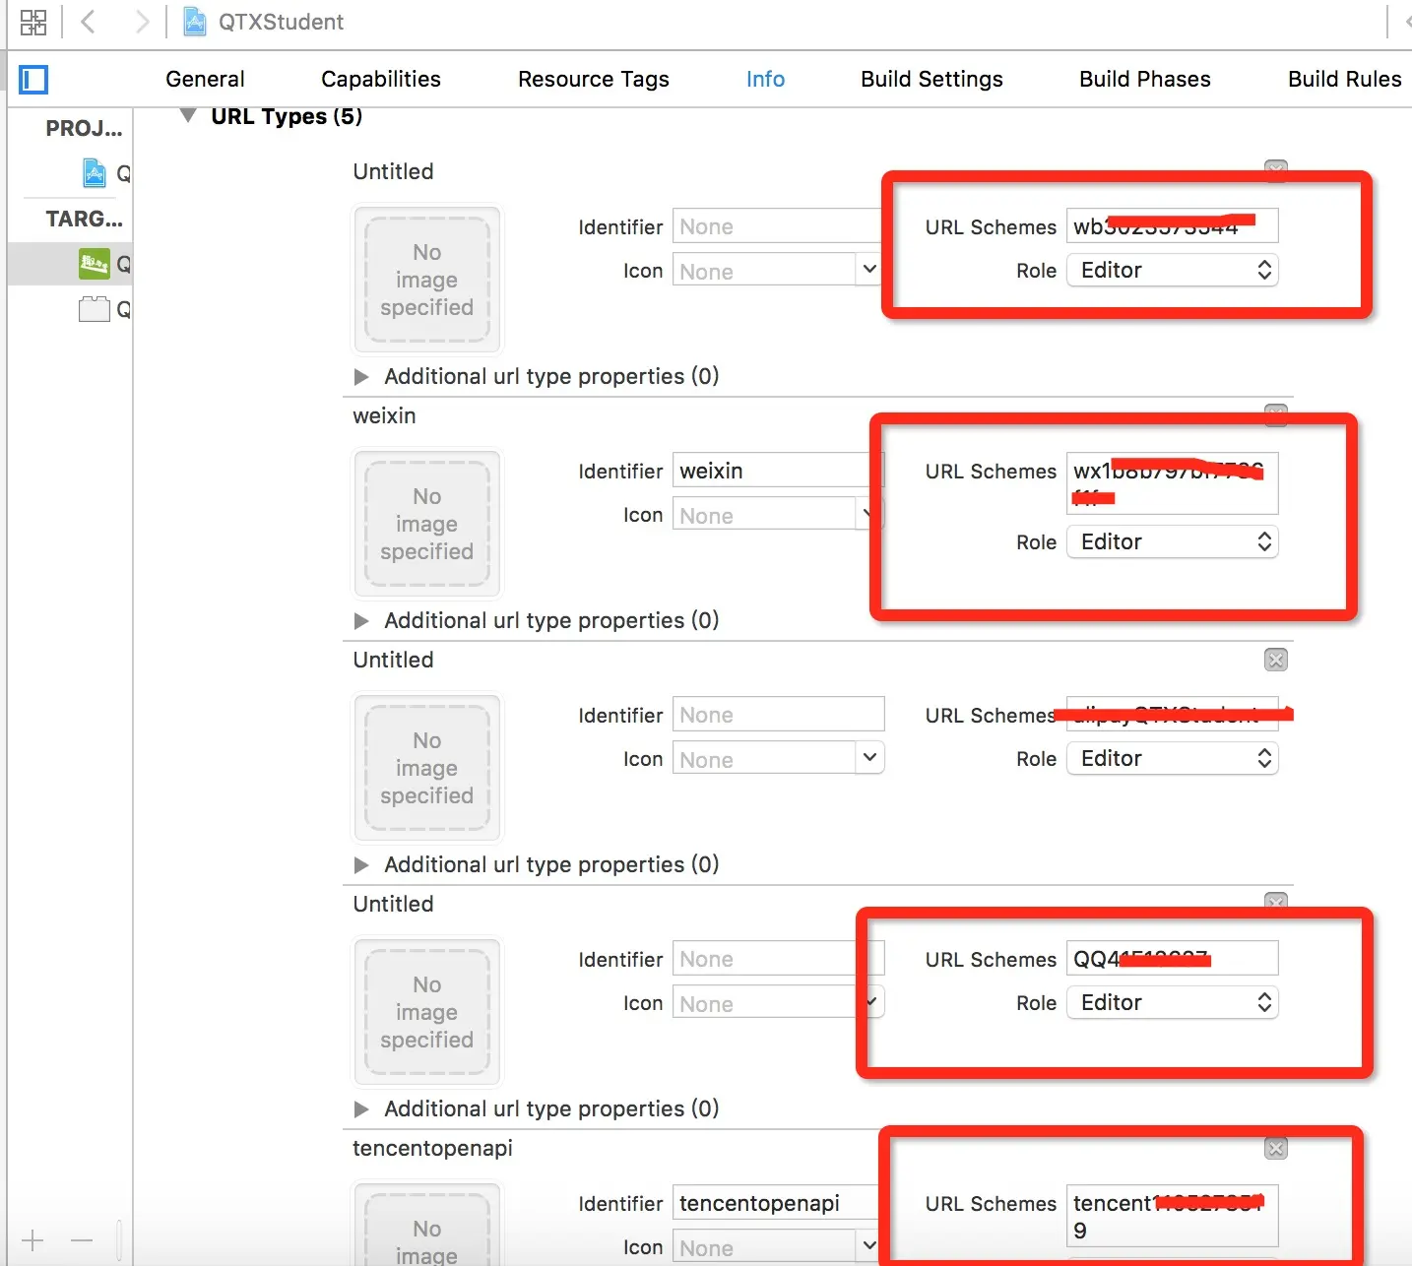1412x1266 pixels.
Task: Select the Info tab
Action: click(765, 79)
